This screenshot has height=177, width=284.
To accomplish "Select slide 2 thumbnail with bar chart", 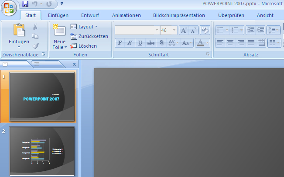I will (42, 151).
